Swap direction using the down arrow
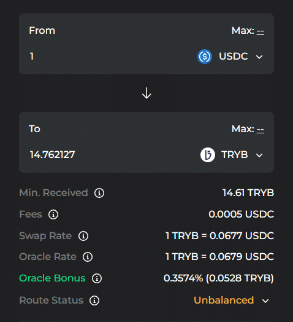 [x=146, y=93]
